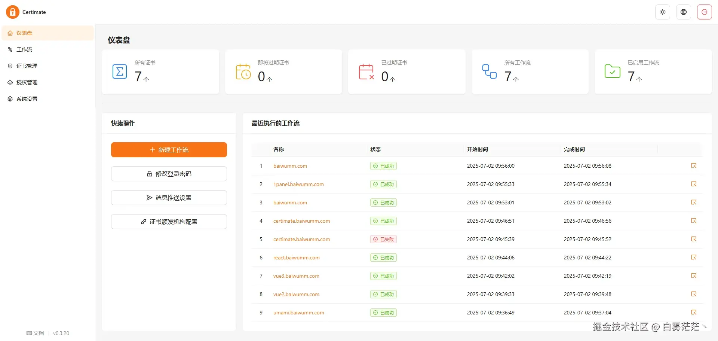This screenshot has width=718, height=341.
Task: Click the 所有工作流 flow icon
Action: pyautogui.click(x=490, y=71)
